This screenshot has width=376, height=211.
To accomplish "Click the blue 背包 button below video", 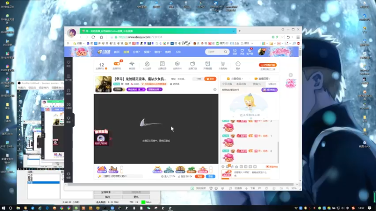I will click(x=211, y=176).
